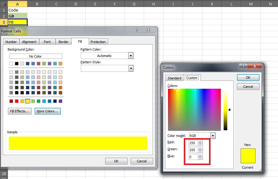Viewport: 278px width, 179px height.
Task: Select the Fill tab
Action: coord(80,41)
